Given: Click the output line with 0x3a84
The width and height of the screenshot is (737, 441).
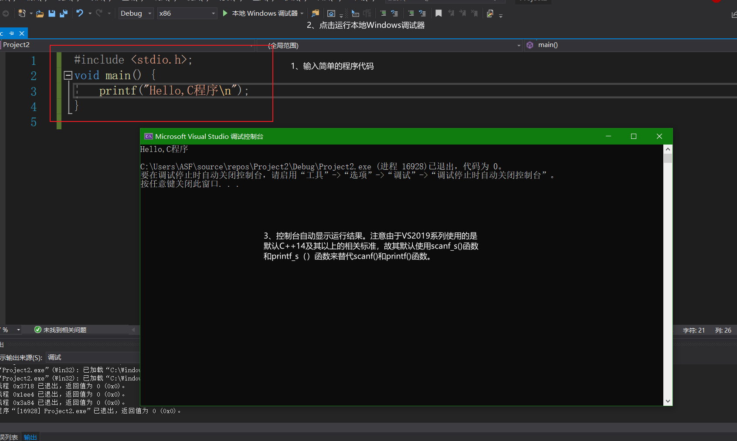Looking at the screenshot, I should pyautogui.click(x=63, y=403).
